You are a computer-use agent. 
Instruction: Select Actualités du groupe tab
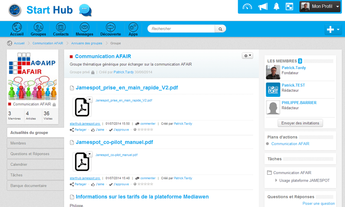tap(35, 132)
